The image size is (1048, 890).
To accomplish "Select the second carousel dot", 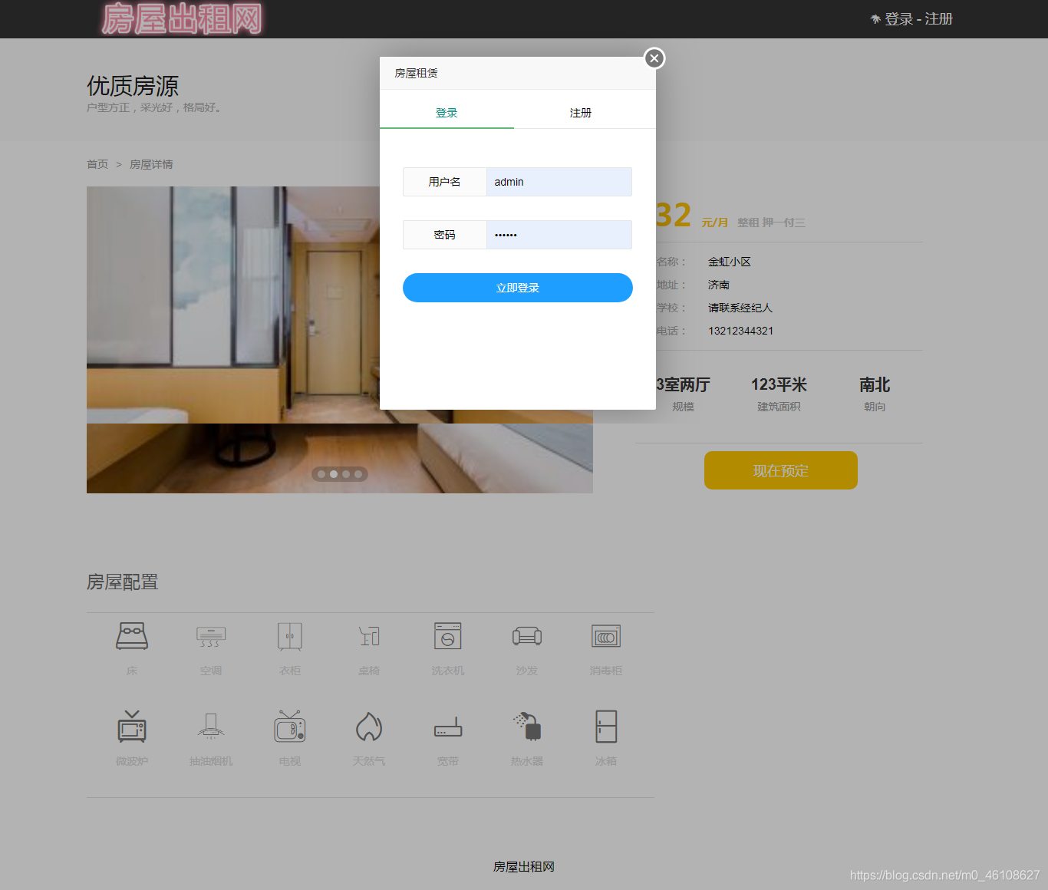I will (334, 474).
